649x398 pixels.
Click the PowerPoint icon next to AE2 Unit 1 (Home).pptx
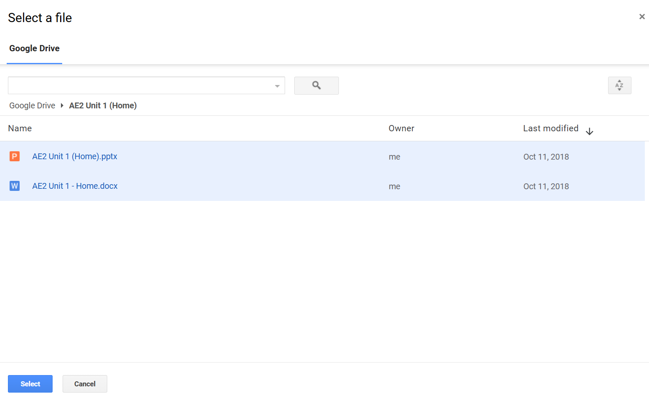pos(14,156)
